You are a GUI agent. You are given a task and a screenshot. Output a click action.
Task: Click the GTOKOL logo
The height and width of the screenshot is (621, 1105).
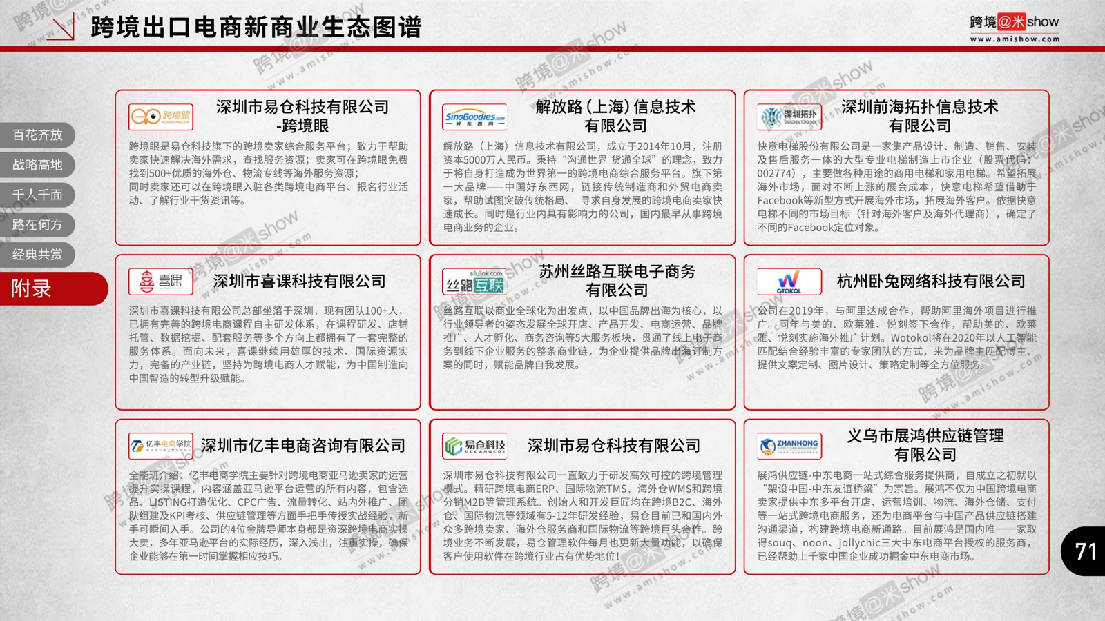(x=789, y=281)
